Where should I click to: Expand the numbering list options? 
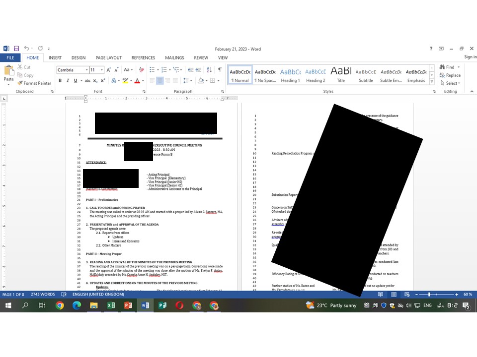click(170, 70)
